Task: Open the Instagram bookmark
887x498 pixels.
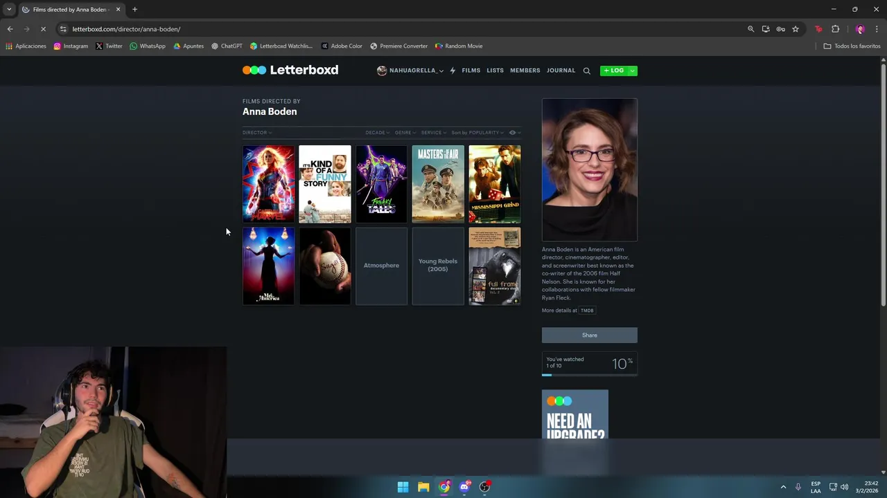Action: pos(71,46)
